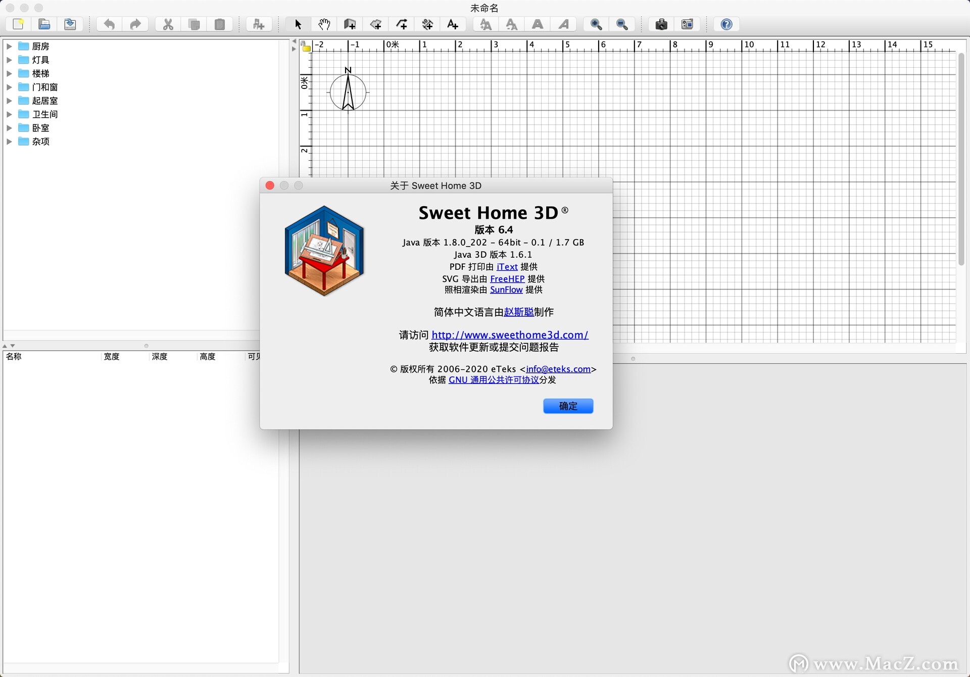Add furniture to home

[259, 24]
